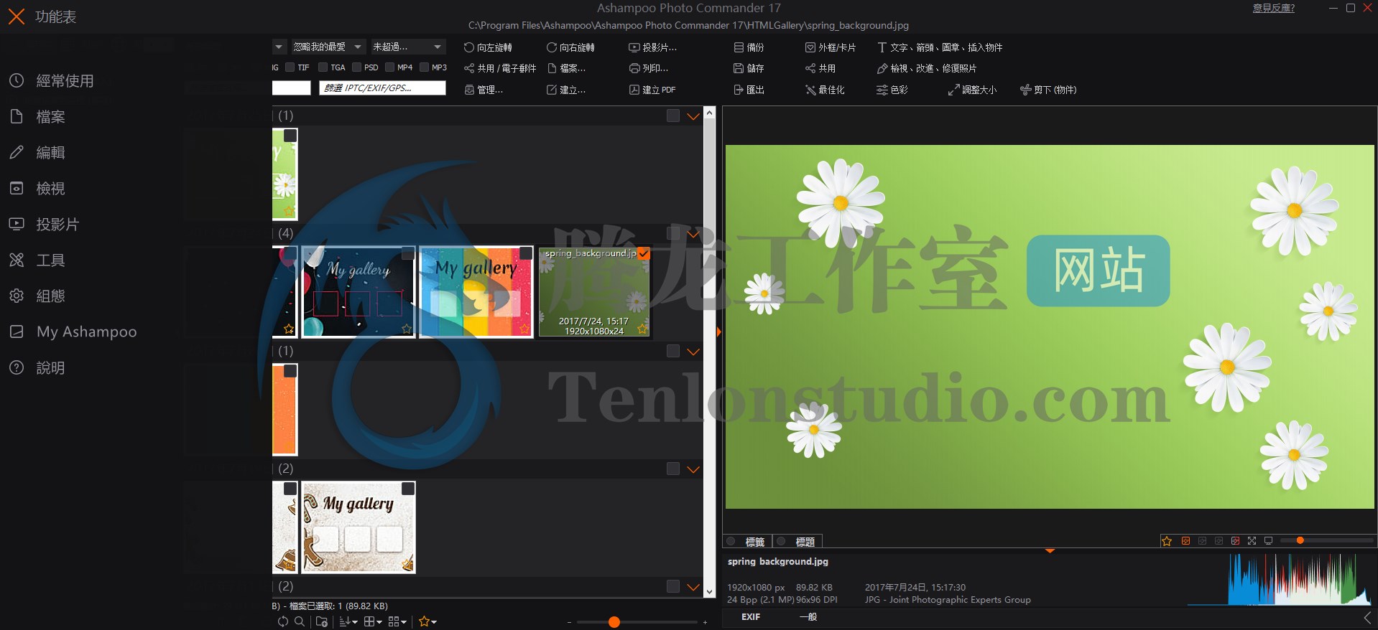1378x630 pixels.
Task: Open the 剪下 (物件) cut-out tool
Action: (1048, 90)
